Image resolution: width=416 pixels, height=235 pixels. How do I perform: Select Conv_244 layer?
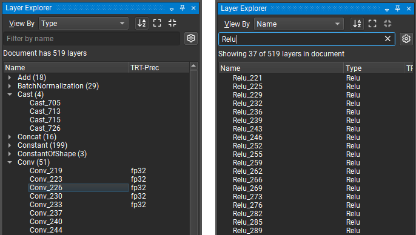[46, 230]
